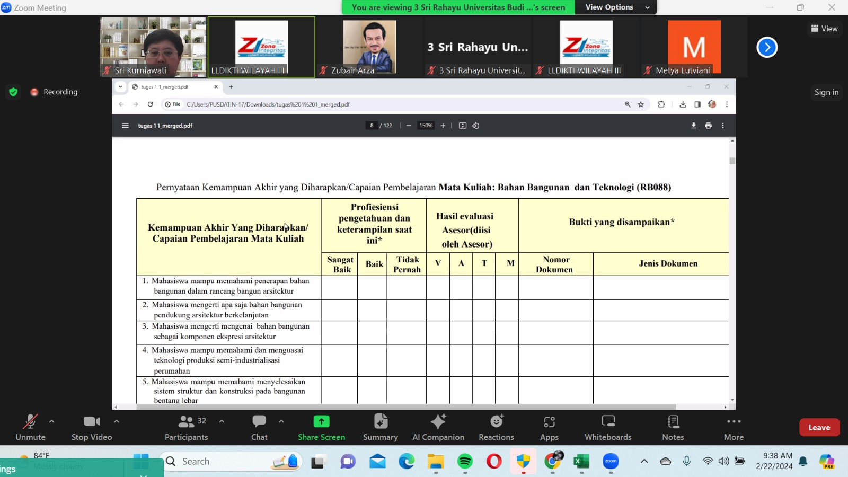The width and height of the screenshot is (848, 477).
Task: Open the View Options dropdown
Action: 617,7
